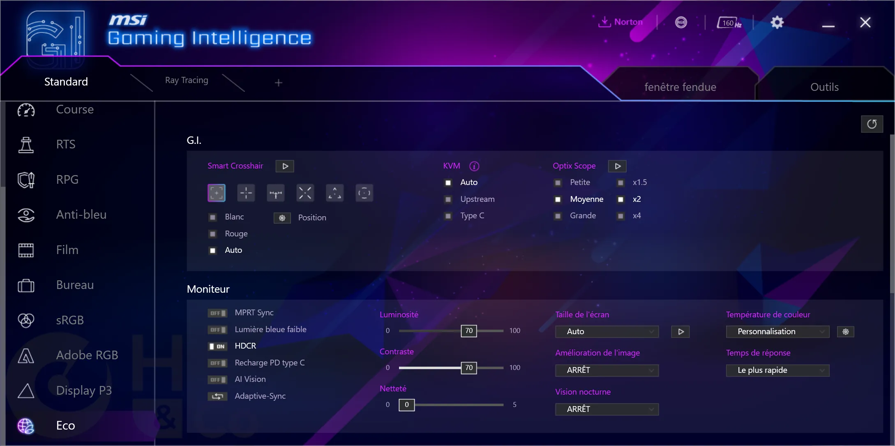Choose the X-shaped crosshair style
Screen dimensions: 895x446
[305, 193]
